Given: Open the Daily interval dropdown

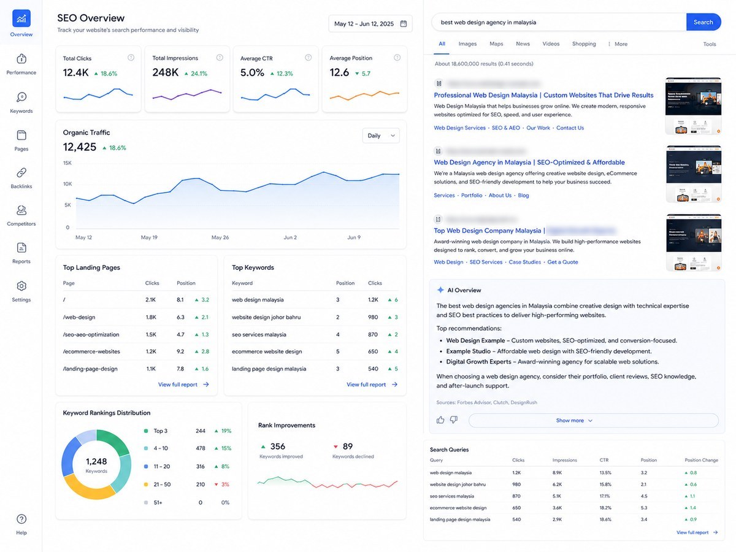Looking at the screenshot, I should click(381, 136).
